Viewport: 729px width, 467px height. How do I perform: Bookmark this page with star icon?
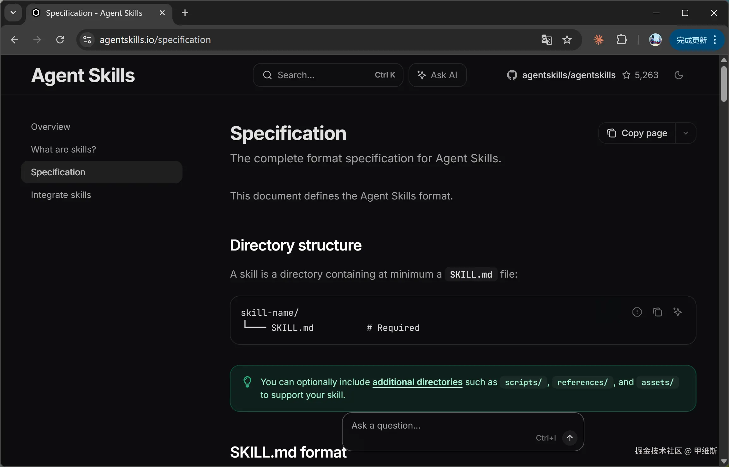point(567,40)
